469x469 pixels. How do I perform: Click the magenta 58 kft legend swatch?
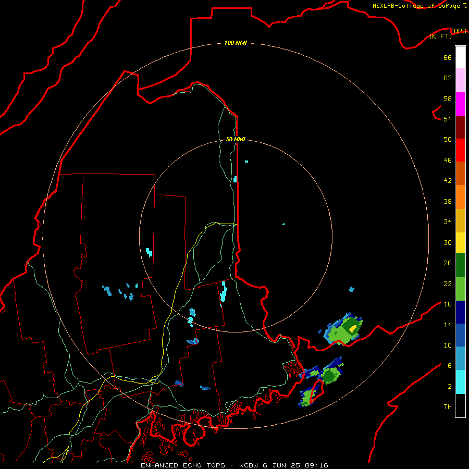460,104
